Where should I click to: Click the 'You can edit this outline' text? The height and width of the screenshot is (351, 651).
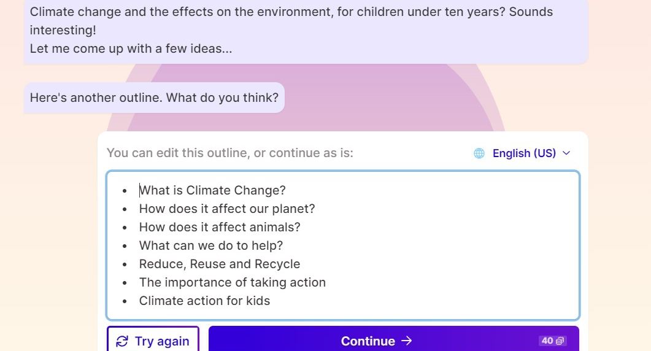(230, 153)
